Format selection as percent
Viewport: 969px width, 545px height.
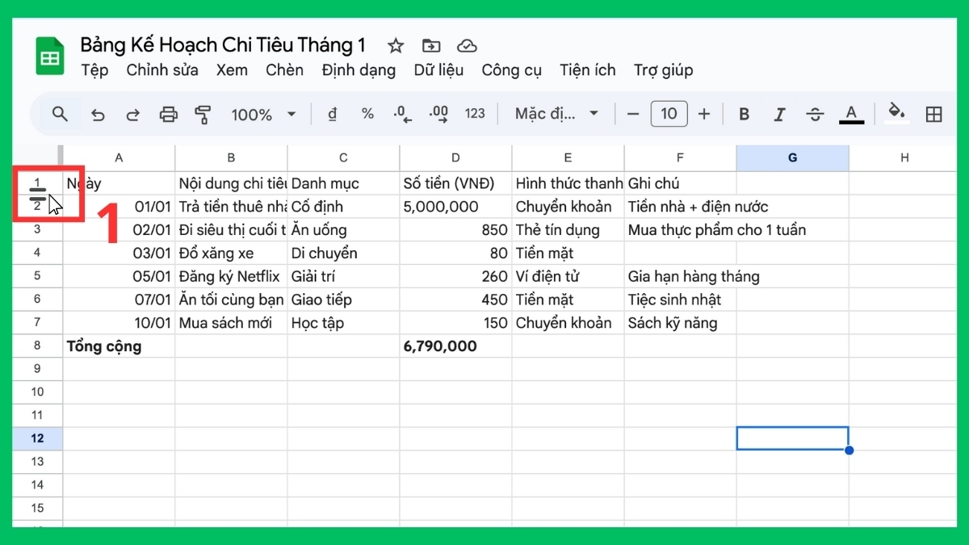pos(367,114)
